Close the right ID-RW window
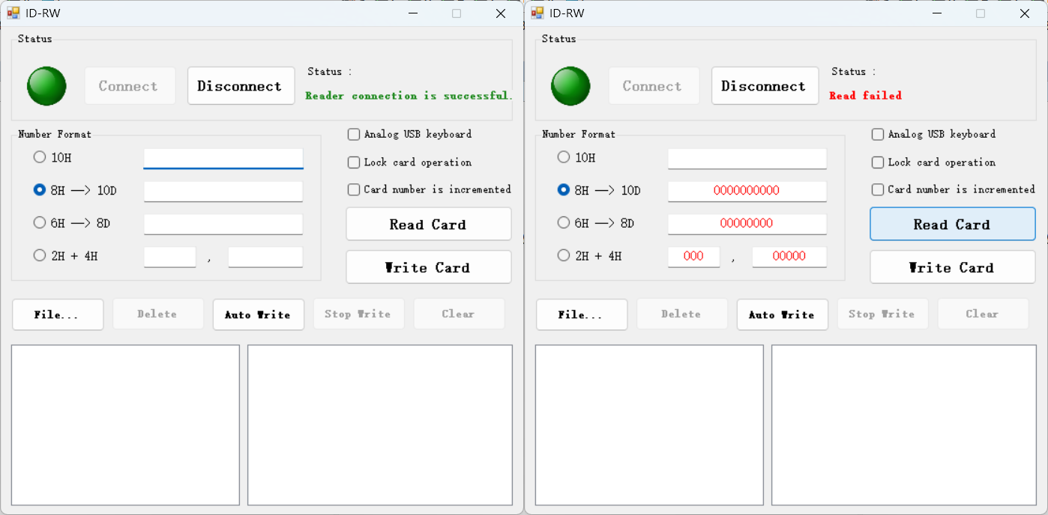1048x515 pixels. pos(1024,13)
